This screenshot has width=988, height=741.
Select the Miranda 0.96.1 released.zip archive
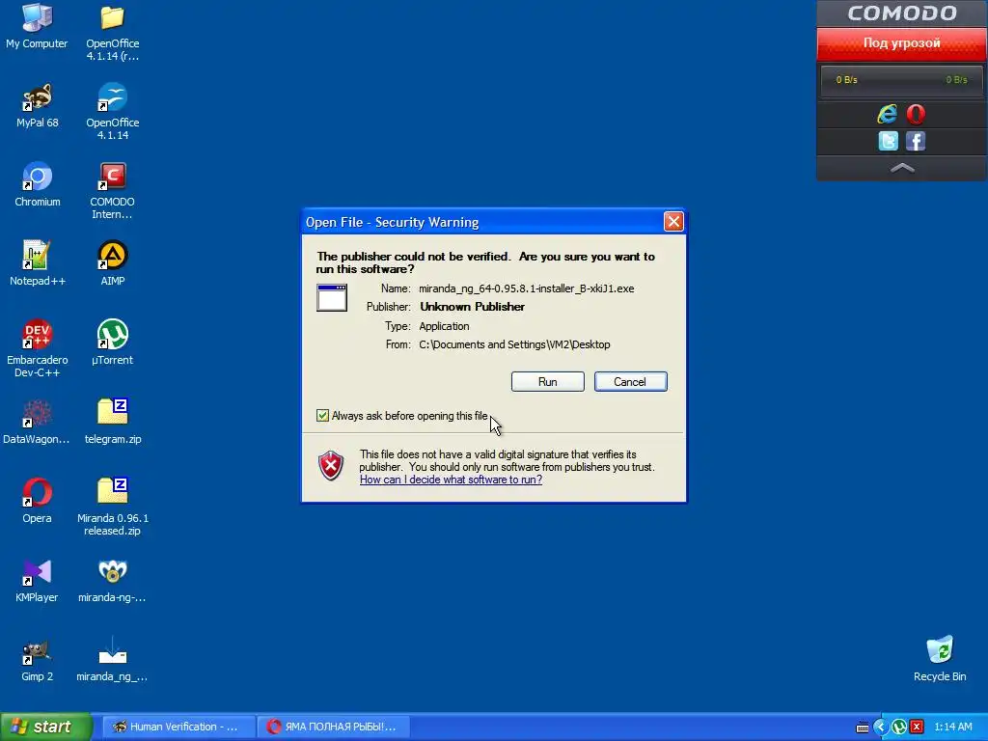click(x=113, y=508)
